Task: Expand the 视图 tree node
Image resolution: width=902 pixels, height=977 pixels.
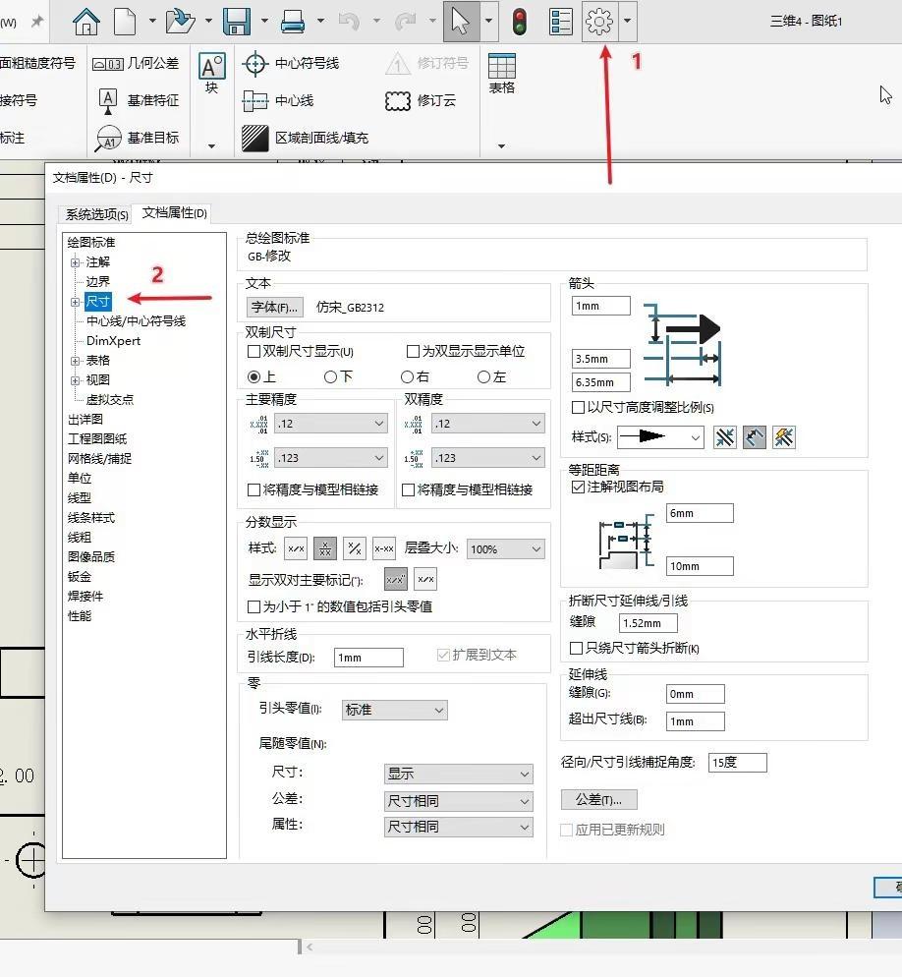Action: 75,380
